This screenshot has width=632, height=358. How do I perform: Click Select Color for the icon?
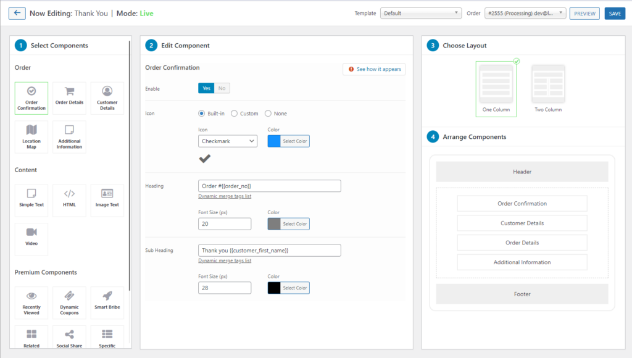tap(294, 141)
